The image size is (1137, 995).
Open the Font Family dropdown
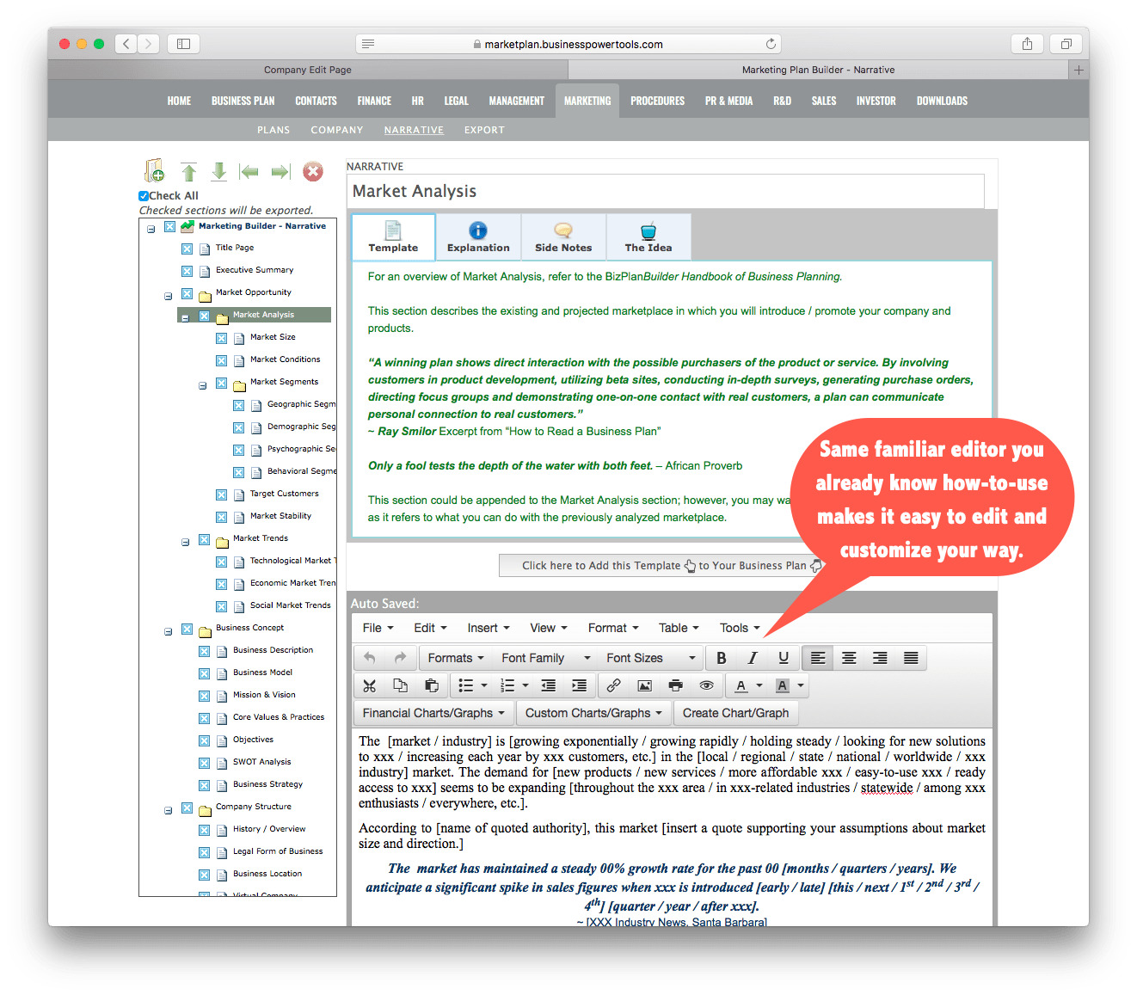[546, 658]
